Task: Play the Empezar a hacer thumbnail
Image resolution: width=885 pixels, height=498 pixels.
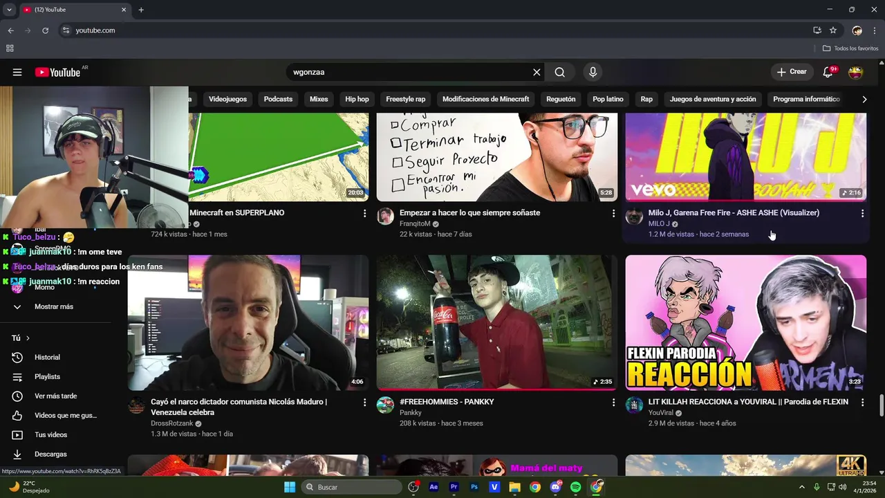Action: [497, 157]
